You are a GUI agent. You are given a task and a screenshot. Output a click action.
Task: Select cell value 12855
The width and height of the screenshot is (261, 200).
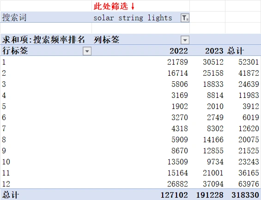click(213, 151)
